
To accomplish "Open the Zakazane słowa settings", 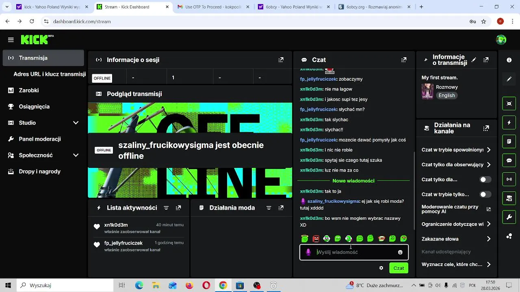I will coord(456,239).
